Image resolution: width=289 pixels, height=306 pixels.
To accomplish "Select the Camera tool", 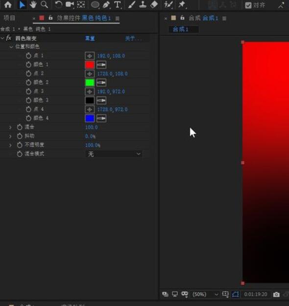I will pos(70,4).
